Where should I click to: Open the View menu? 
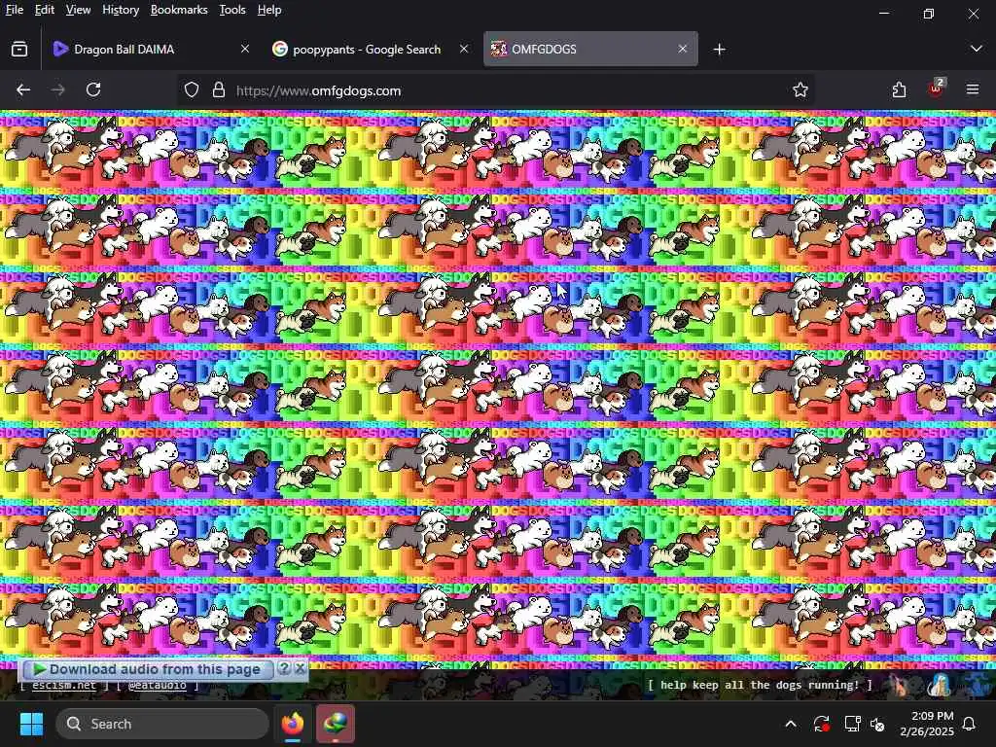pyautogui.click(x=78, y=10)
